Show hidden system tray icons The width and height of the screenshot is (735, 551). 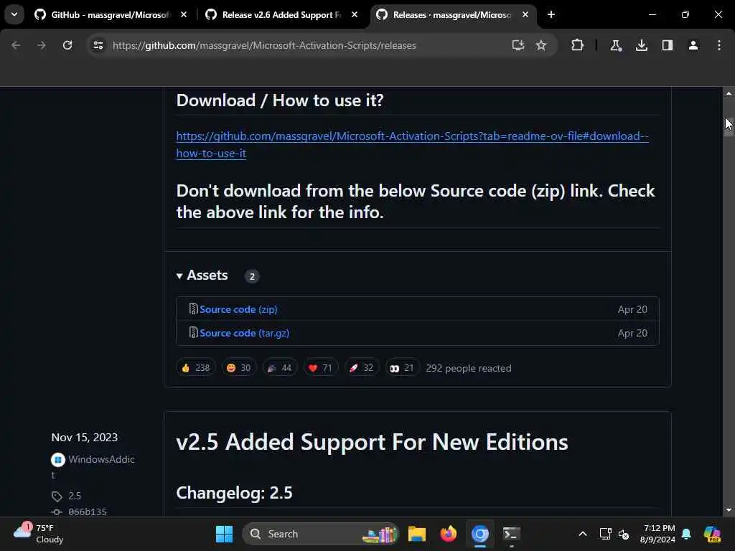[x=583, y=534]
